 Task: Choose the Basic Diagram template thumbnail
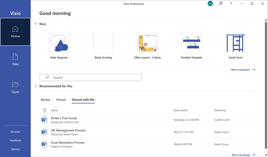(59, 43)
